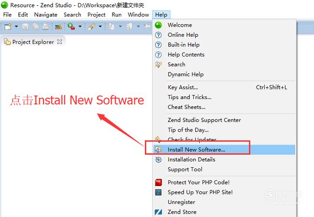Open the File menu
The image size is (314, 217).
(7, 14)
